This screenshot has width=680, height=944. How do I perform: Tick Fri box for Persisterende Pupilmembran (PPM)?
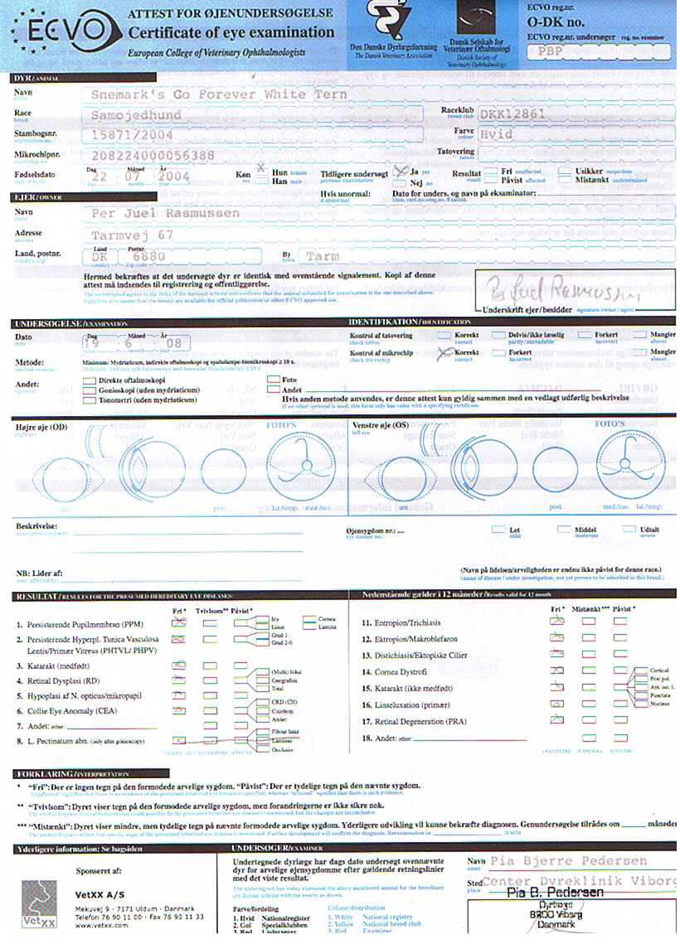[179, 624]
